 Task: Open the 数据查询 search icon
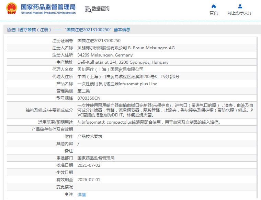tap(88, 9)
